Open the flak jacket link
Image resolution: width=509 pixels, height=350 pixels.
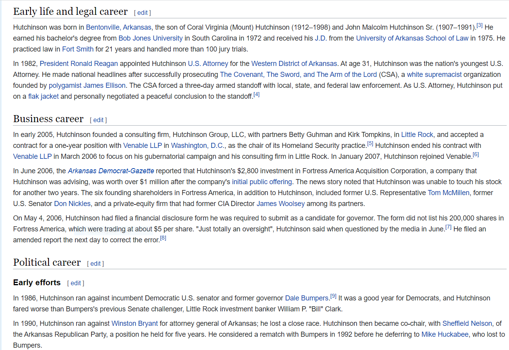pyautogui.click(x=43, y=96)
